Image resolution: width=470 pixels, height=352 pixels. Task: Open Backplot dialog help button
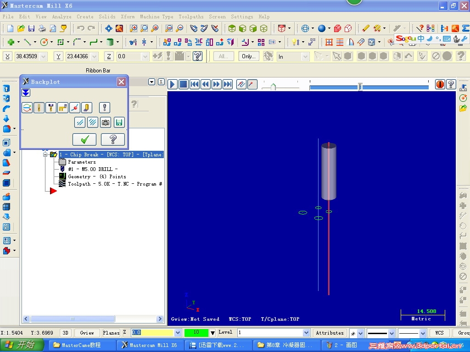(113, 139)
